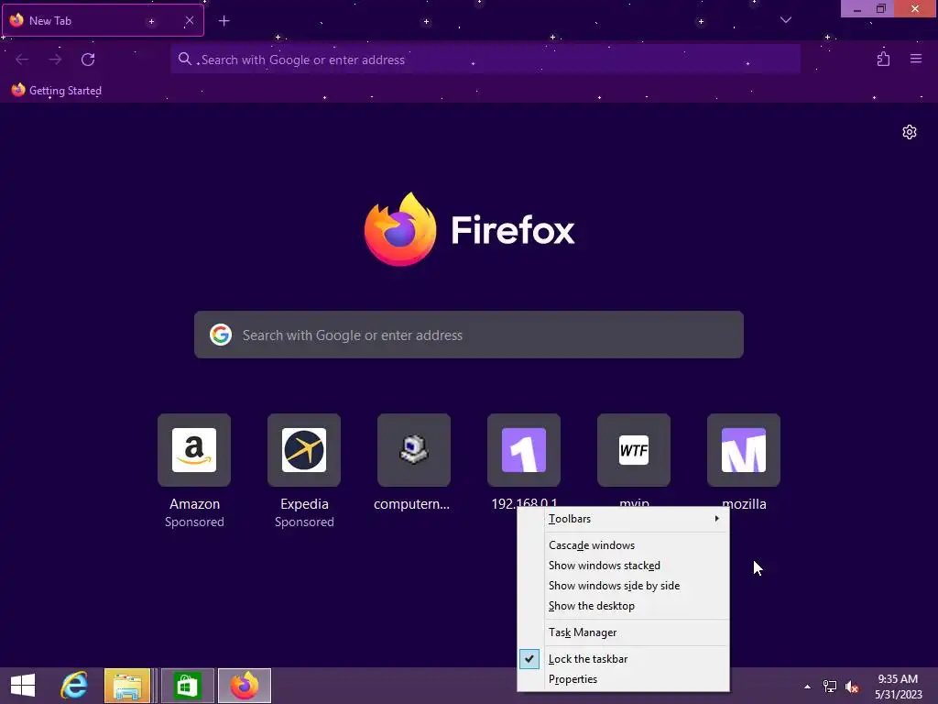Image resolution: width=938 pixels, height=704 pixels.
Task: Click the Extensions puzzle icon
Action: [883, 60]
